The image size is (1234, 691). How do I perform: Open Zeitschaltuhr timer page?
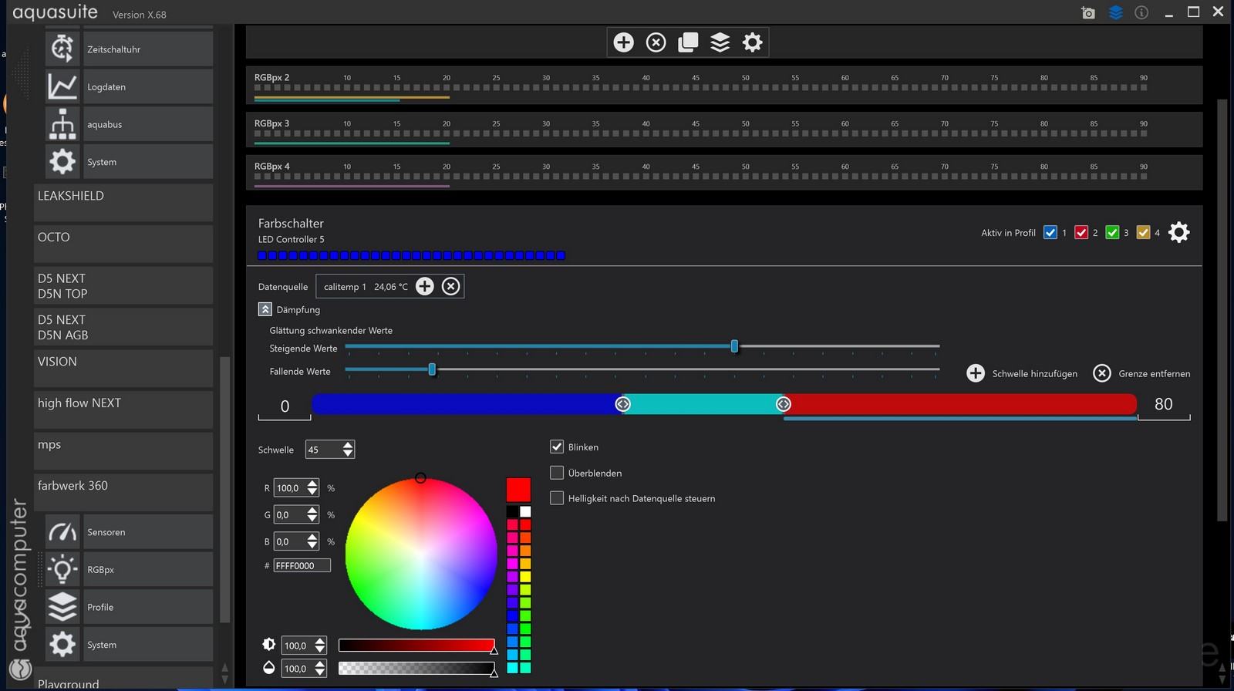tap(129, 49)
